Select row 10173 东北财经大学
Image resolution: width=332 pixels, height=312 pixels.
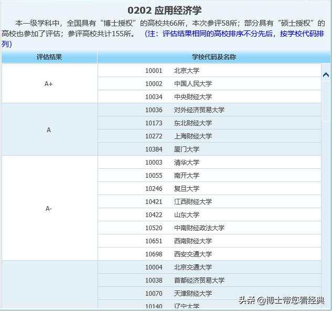point(209,123)
